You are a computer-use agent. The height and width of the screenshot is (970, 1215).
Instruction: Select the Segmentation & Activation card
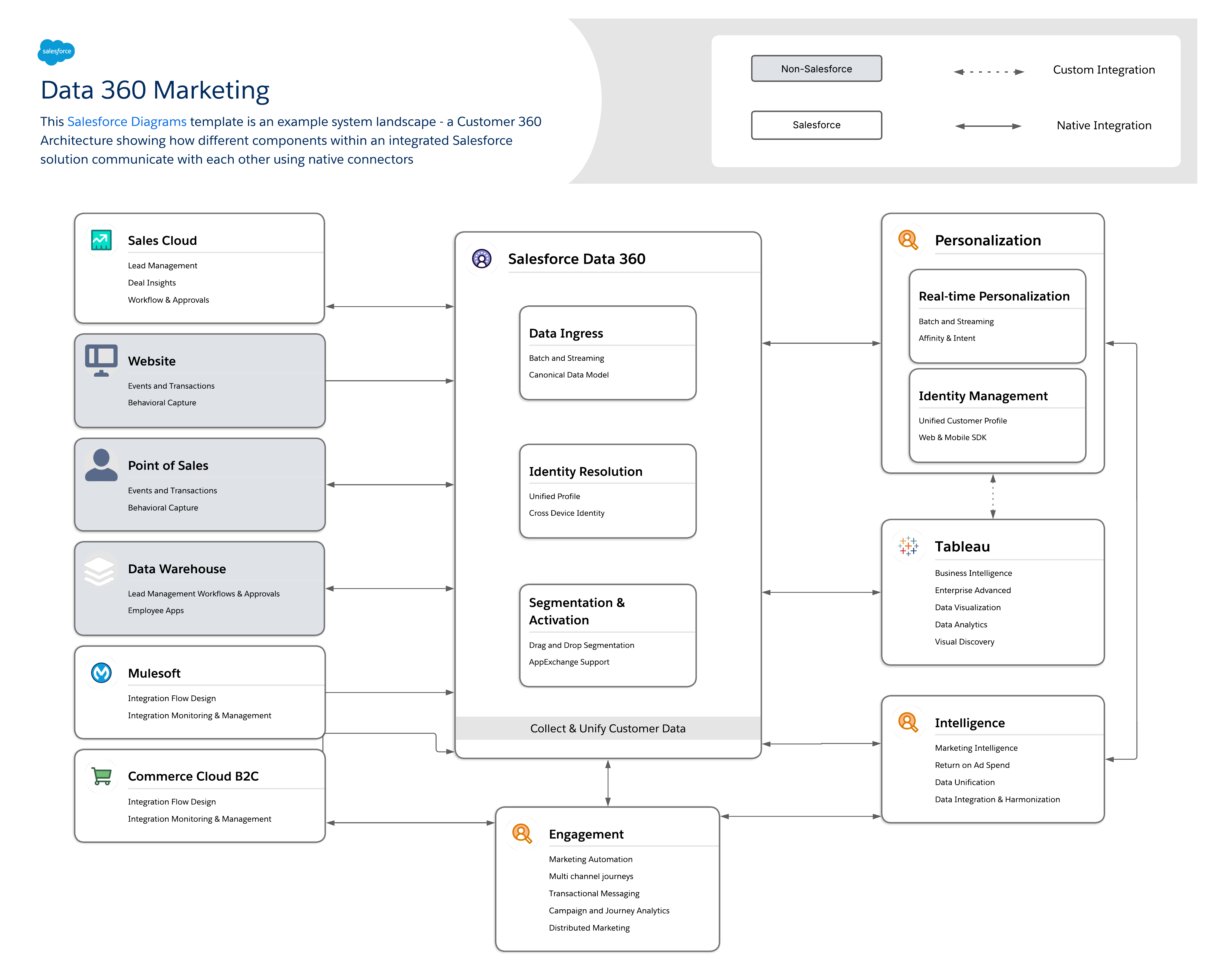(608, 636)
